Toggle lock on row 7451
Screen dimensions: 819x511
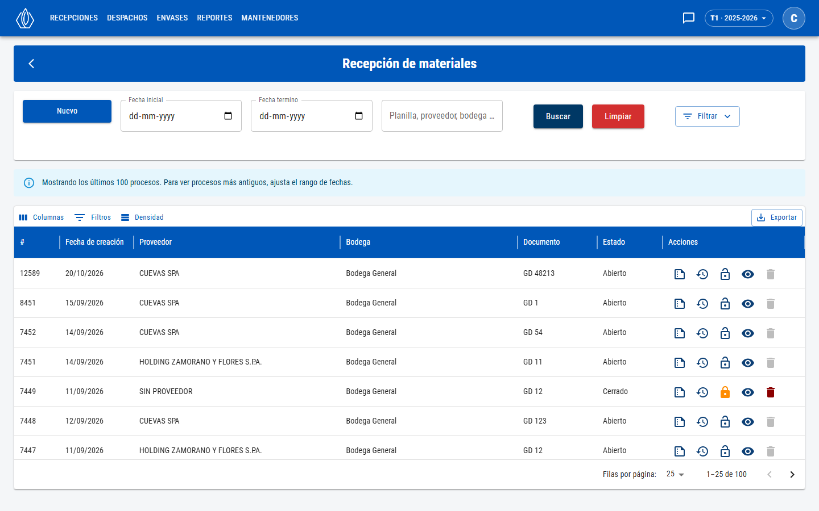(x=725, y=363)
